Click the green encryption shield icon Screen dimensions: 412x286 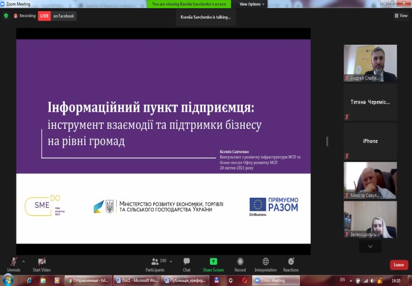6,16
